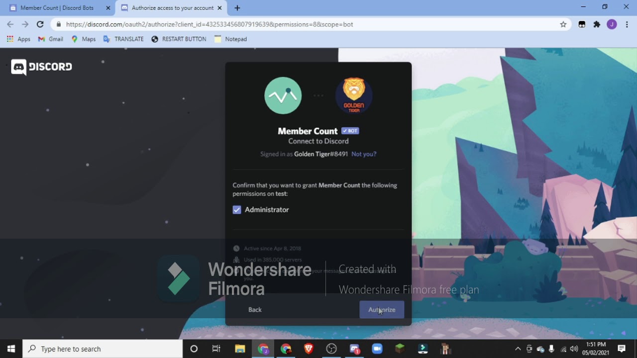Open network Wi-Fi tray icon
The height and width of the screenshot is (358, 637).
coord(563,349)
